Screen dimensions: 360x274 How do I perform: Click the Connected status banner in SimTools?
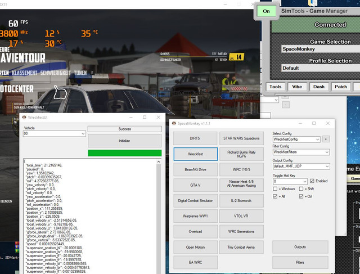[316, 25]
